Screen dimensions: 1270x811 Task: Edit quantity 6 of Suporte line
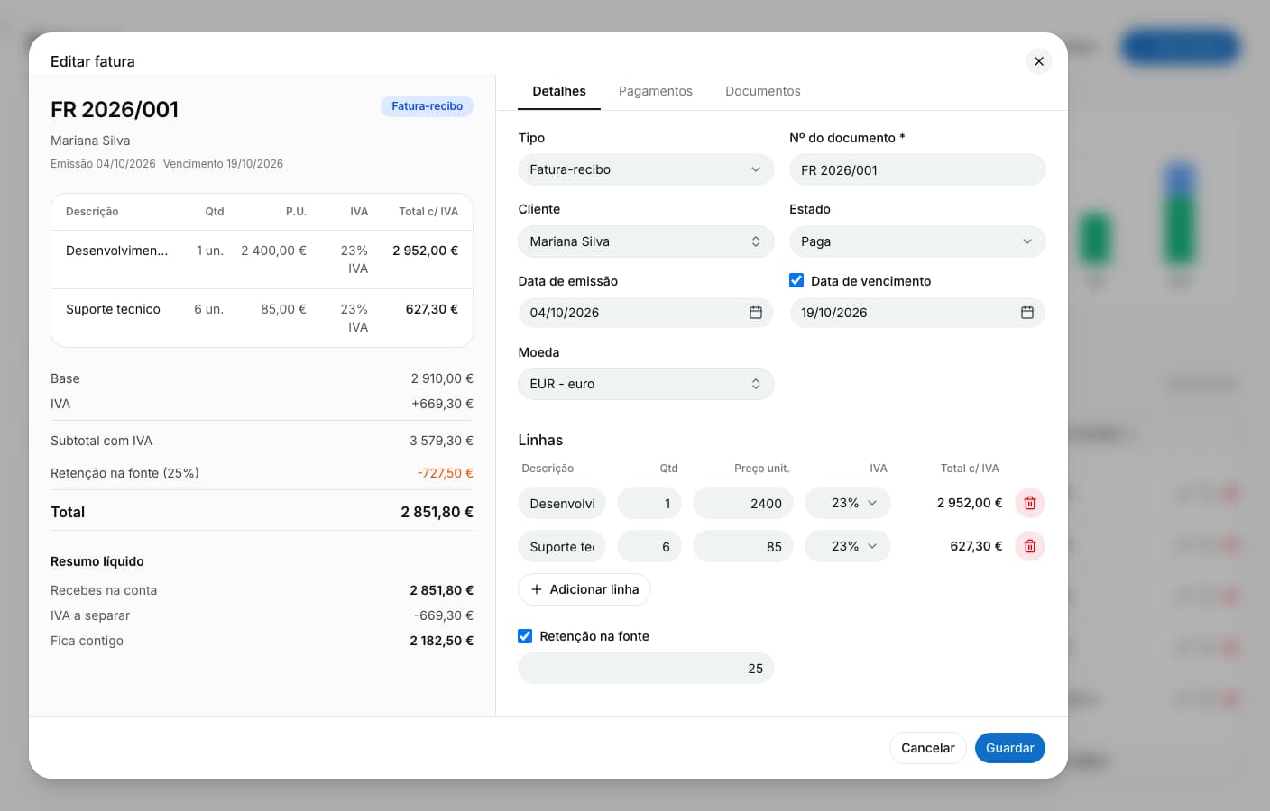point(649,546)
